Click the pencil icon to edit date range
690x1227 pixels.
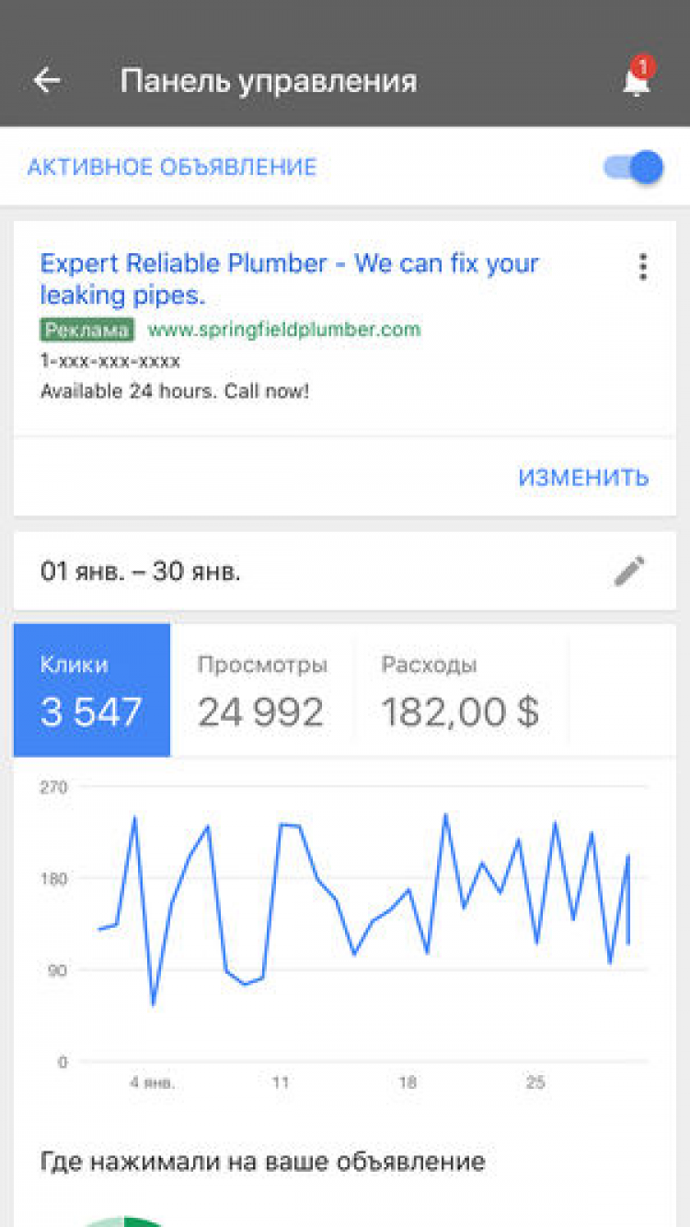(629, 572)
